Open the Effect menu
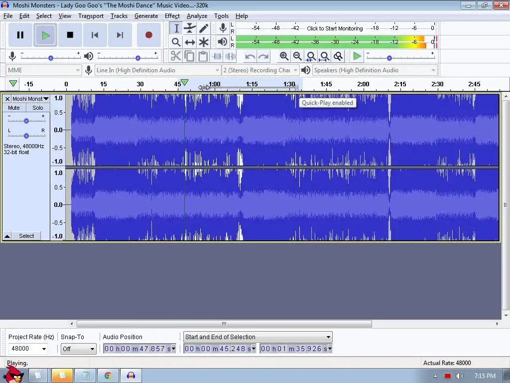 172,16
